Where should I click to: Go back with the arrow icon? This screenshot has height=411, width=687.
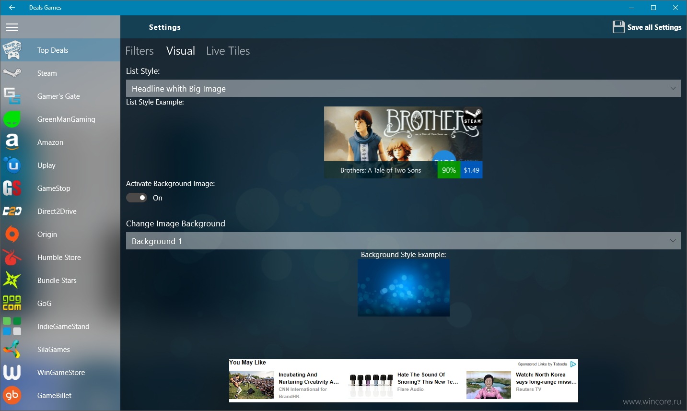pos(12,8)
